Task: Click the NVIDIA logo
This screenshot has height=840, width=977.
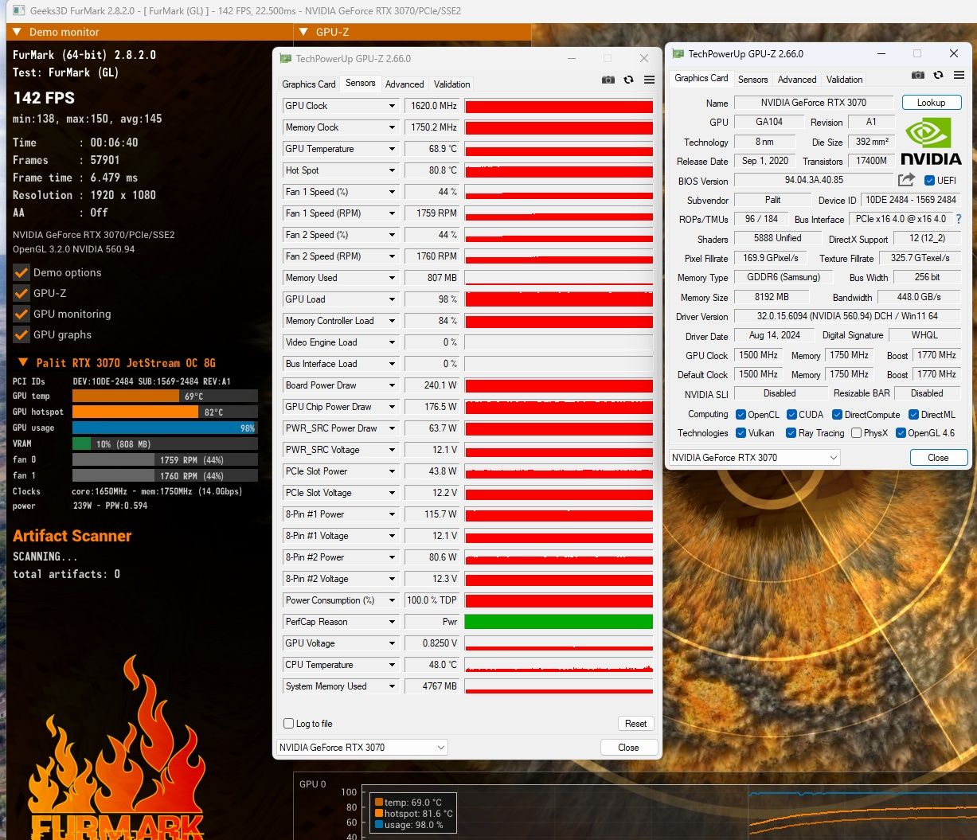Action: [931, 141]
